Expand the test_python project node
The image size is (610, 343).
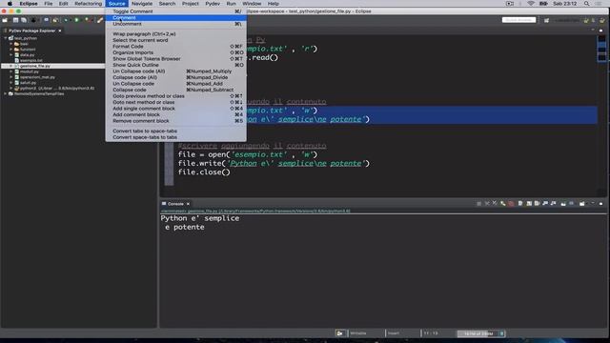pyautogui.click(x=6, y=38)
